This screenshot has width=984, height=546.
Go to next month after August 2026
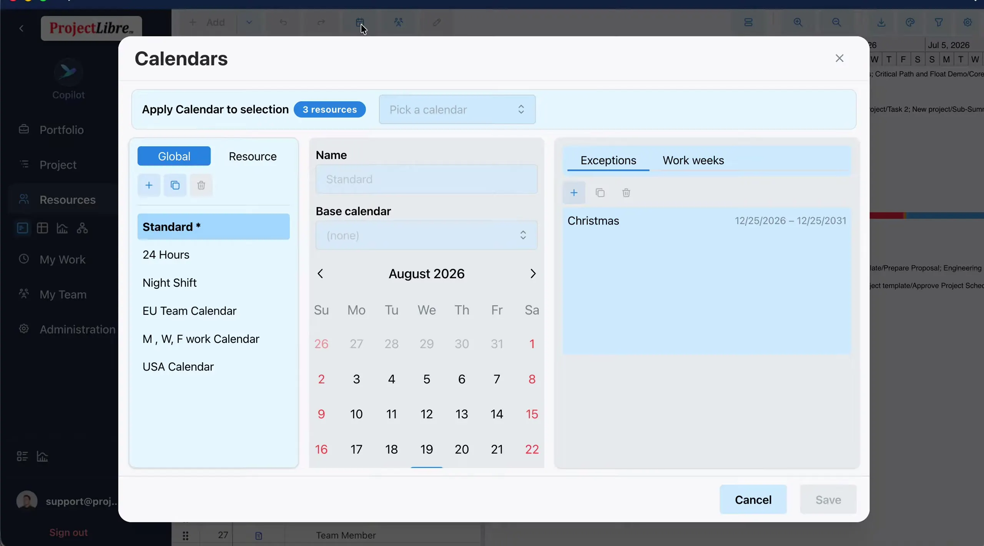click(533, 274)
